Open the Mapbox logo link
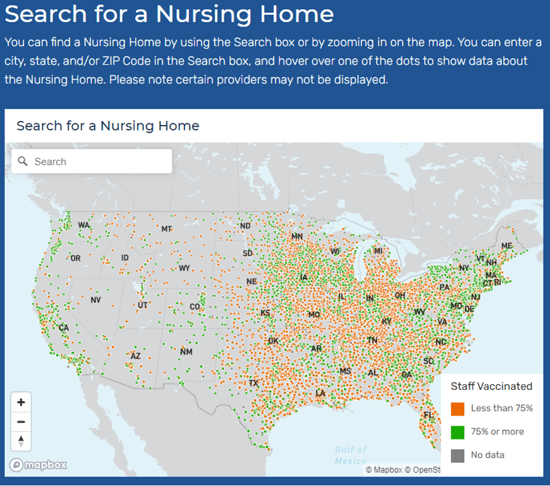 pos(38,465)
